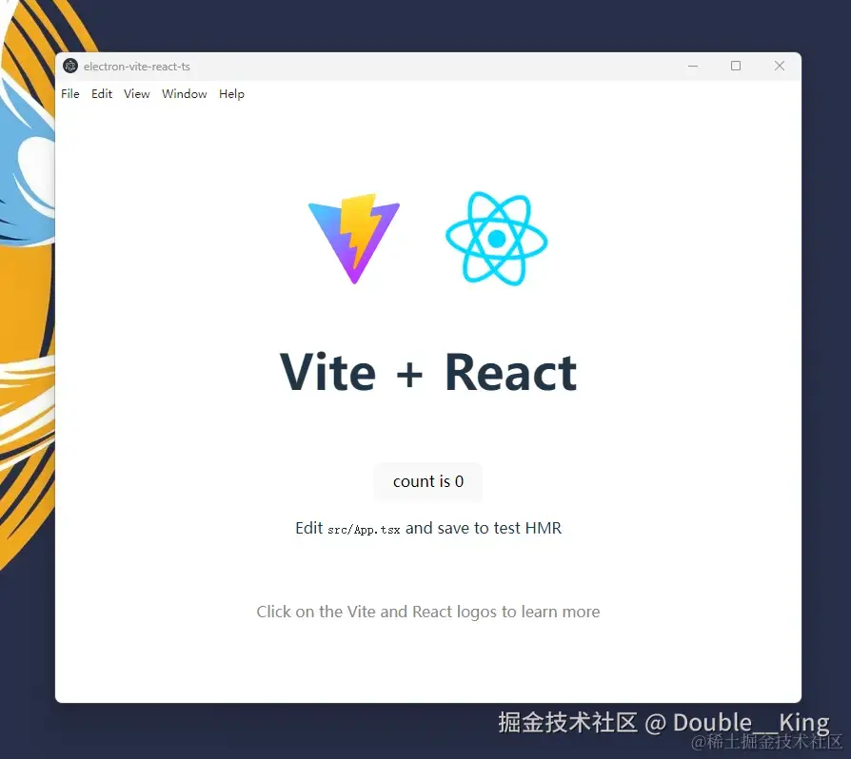The image size is (851, 759).
Task: Open the File menu
Action: tap(70, 94)
